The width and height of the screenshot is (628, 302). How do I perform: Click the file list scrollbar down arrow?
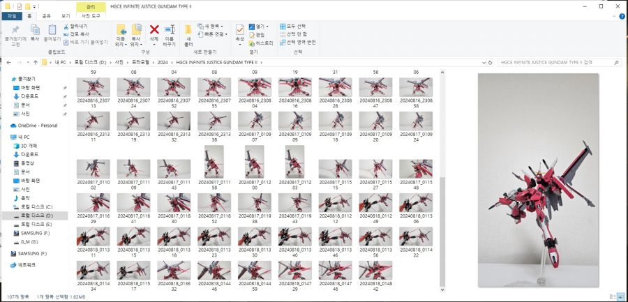442,289
